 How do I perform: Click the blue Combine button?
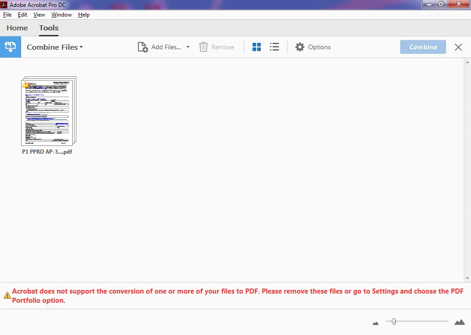click(423, 47)
